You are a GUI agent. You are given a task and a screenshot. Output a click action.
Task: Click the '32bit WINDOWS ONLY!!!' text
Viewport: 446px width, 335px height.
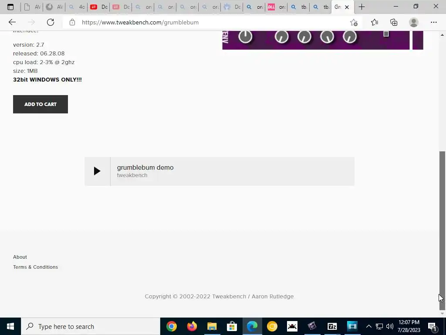point(47,80)
